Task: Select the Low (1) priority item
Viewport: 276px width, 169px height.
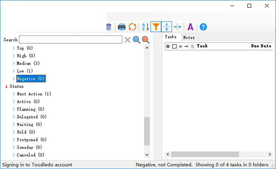Action: click(25, 71)
